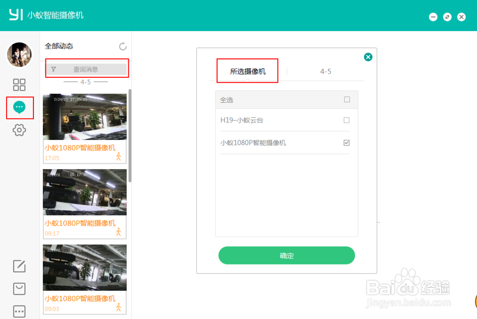Image resolution: width=477 pixels, height=319 pixels.
Task: Open the feedback pocket icon in sidebar
Action: click(19, 289)
